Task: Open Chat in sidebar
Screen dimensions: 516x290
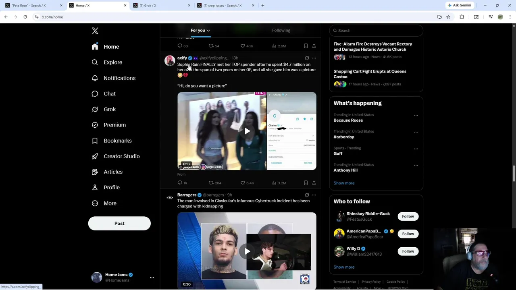Action: click(x=104, y=93)
